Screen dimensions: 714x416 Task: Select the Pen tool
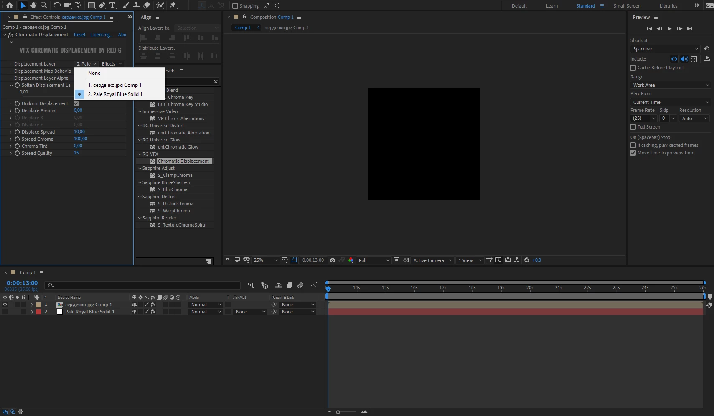tap(102, 5)
